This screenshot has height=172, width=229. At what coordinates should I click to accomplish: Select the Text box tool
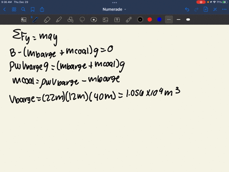117,20
